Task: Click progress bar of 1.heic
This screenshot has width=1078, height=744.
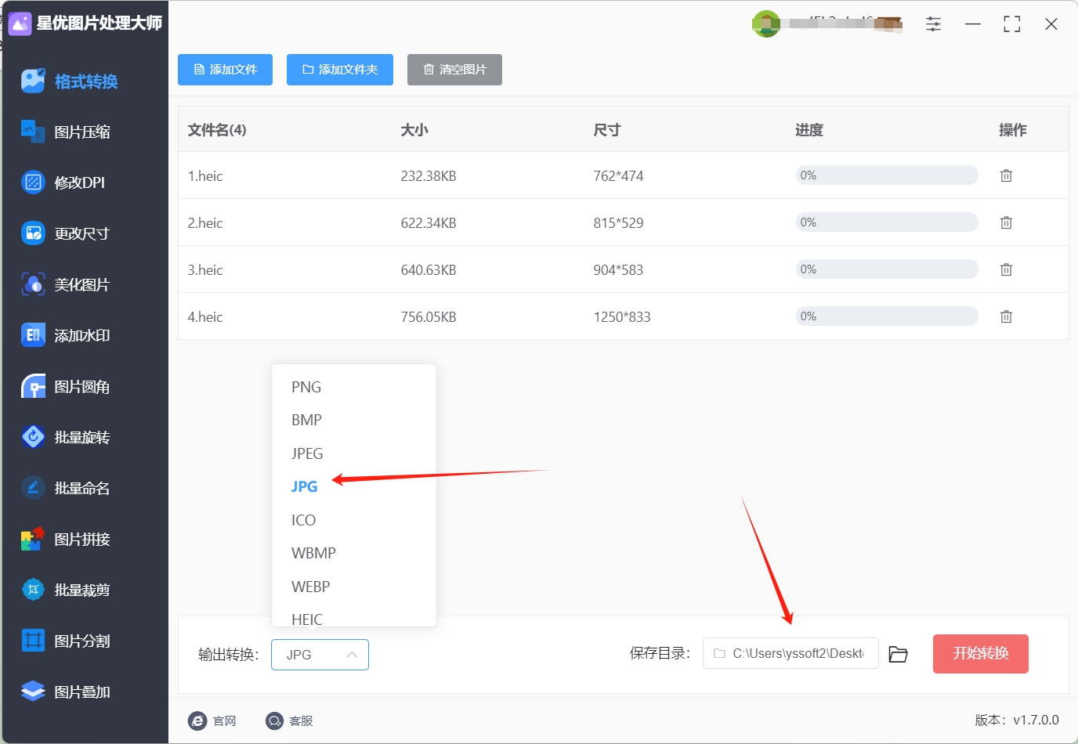Action: (887, 175)
